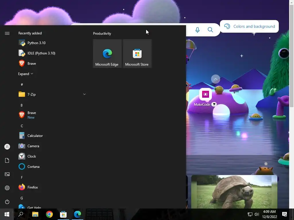The height and width of the screenshot is (220, 294).
Task: Switch to Microsoft Edge on the taskbar
Action: coord(78,214)
